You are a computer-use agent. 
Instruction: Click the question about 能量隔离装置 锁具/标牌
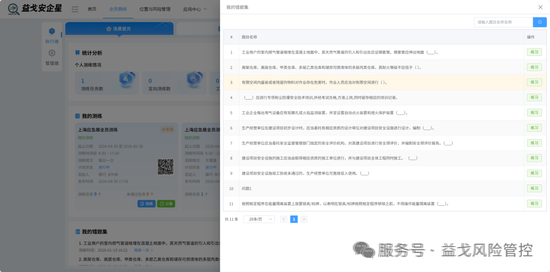point(345,203)
